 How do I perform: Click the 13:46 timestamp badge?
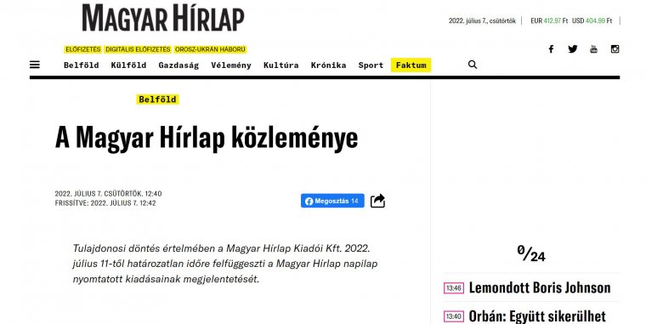pyautogui.click(x=454, y=288)
